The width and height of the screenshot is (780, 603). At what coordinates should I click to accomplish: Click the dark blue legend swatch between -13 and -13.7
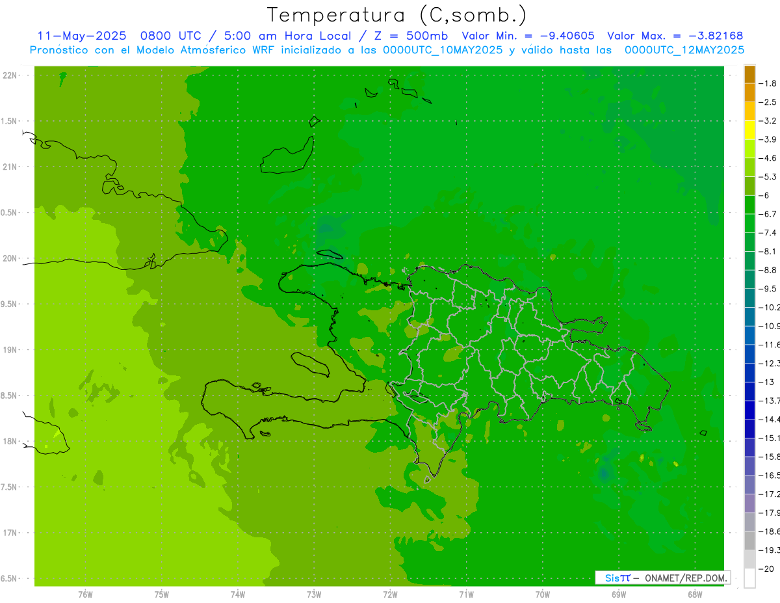click(x=749, y=391)
